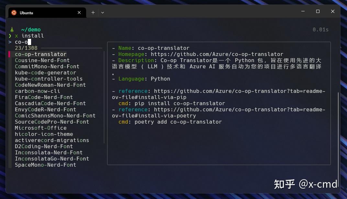
Task: Select the Ubuntu tab
Action: click(x=47, y=13)
